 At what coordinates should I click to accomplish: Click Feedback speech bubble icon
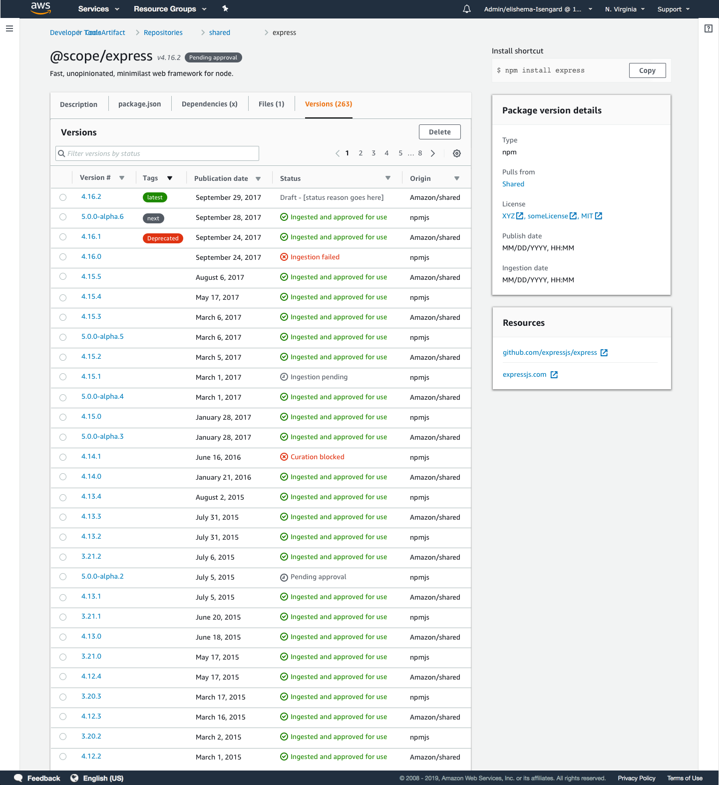[18, 778]
